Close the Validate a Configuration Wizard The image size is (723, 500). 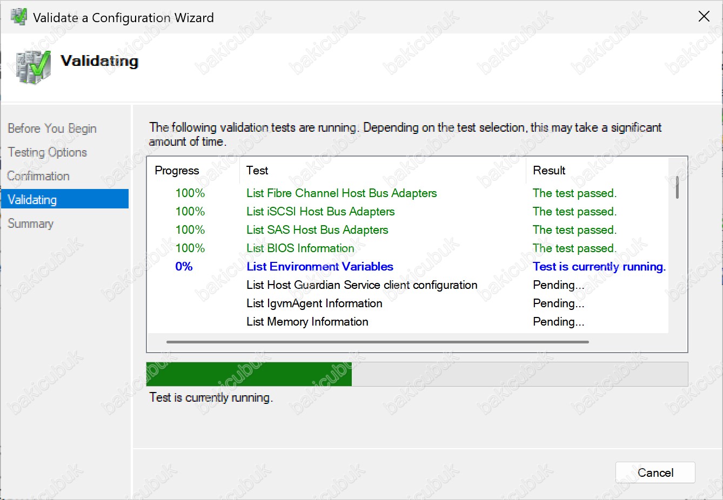coord(704,17)
